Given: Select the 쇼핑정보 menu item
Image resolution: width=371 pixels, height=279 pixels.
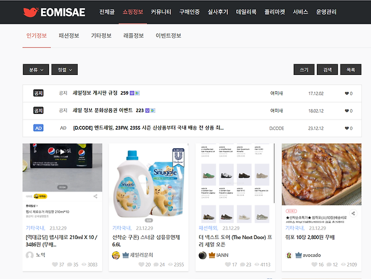Looking at the screenshot, I should [x=132, y=12].
